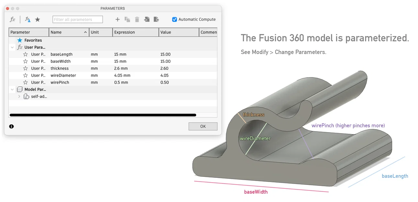This screenshot has width=418, height=202.
Task: Click the blue Favorites star icon
Action: click(20, 40)
